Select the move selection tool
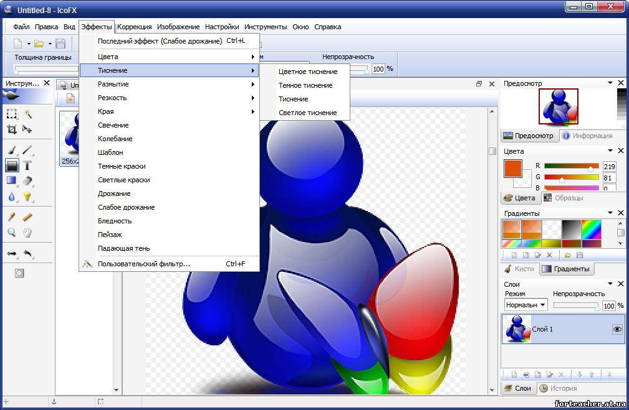The image size is (629, 410). click(x=27, y=129)
